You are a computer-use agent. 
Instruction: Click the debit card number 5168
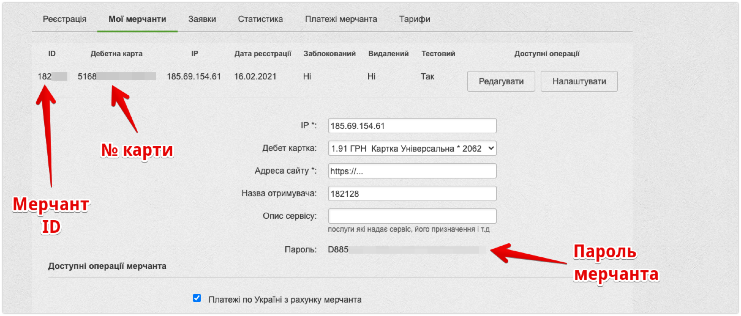87,76
